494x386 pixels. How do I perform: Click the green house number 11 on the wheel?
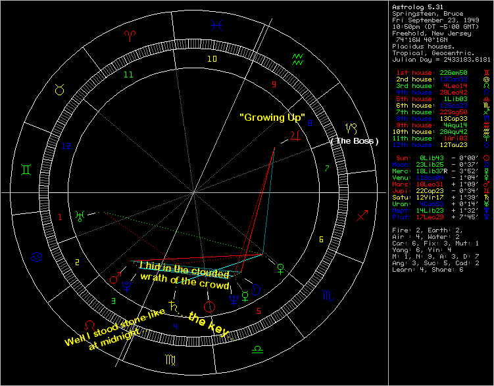tap(128, 75)
